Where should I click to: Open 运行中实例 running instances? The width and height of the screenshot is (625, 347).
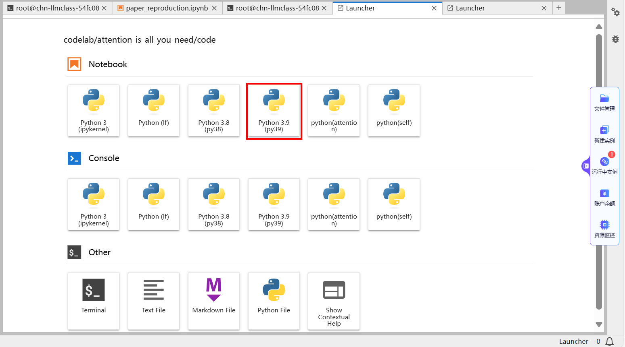[x=604, y=165]
